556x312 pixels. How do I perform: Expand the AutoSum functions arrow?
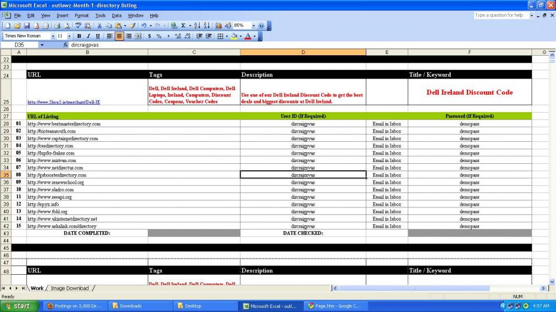(190, 26)
